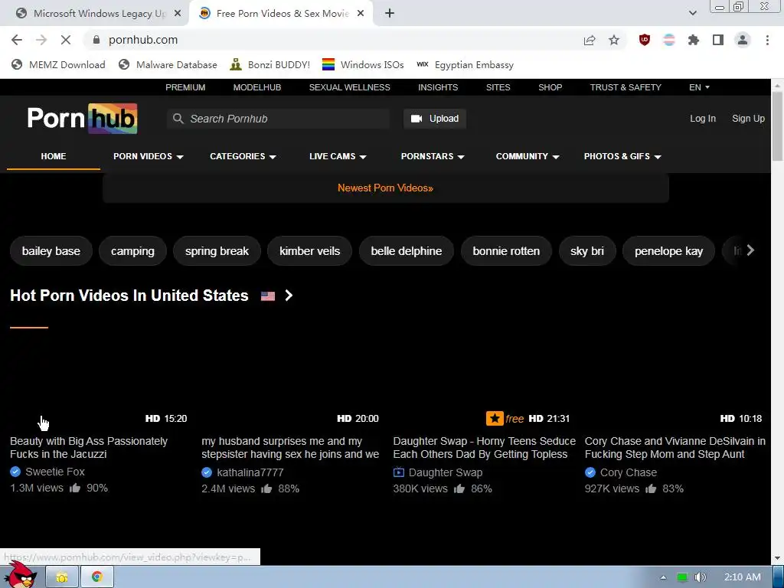
Task: Expand the EN language dropdown
Action: click(x=700, y=87)
